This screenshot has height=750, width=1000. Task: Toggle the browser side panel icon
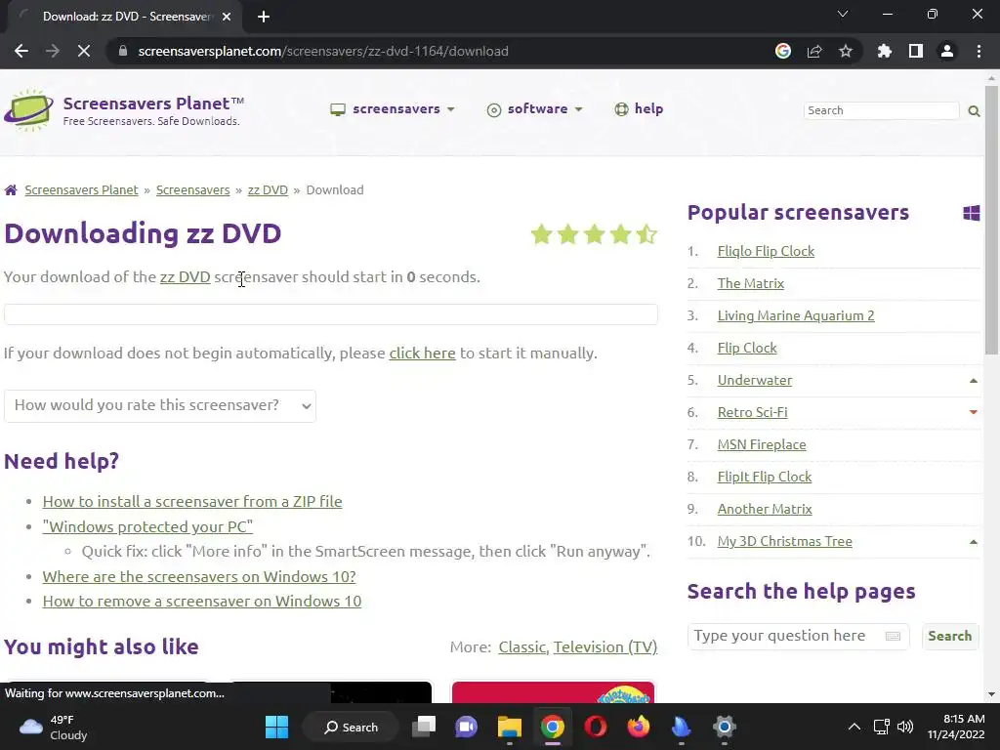(916, 51)
